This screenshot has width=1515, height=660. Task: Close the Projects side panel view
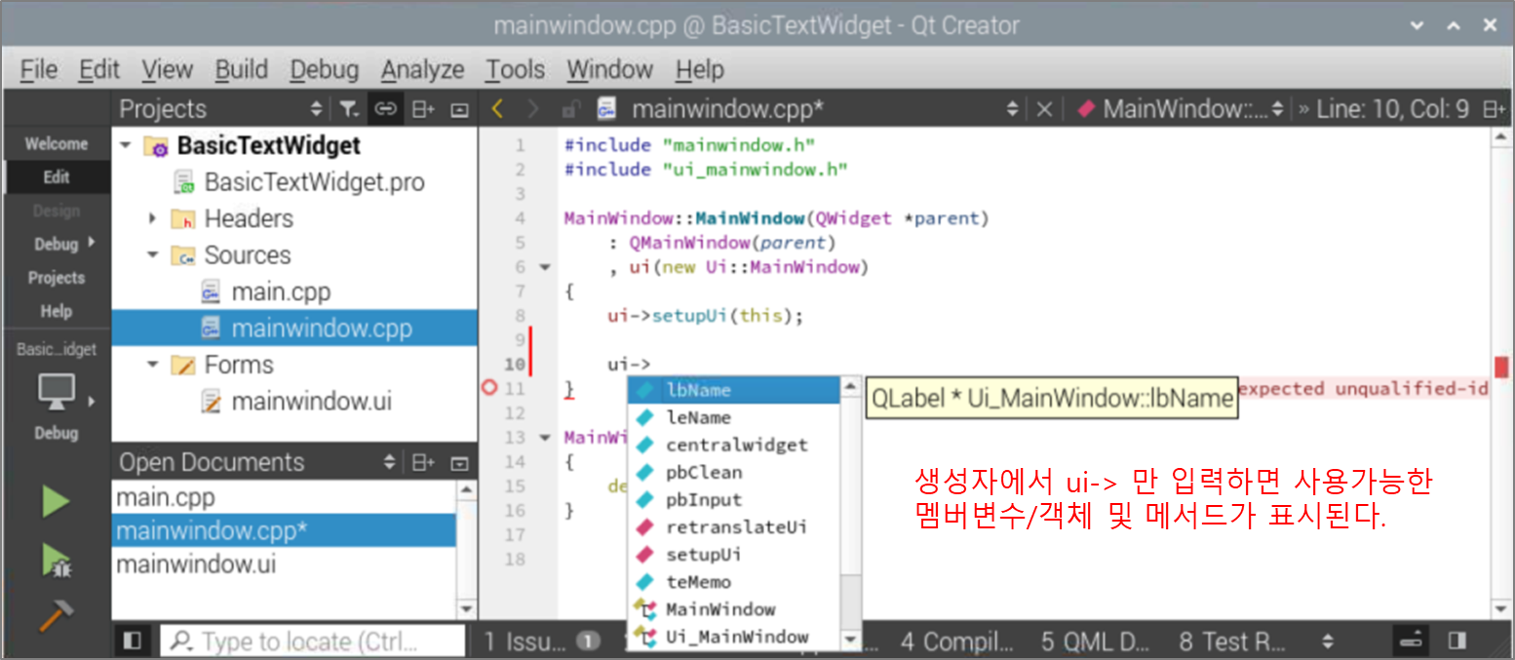click(x=460, y=109)
